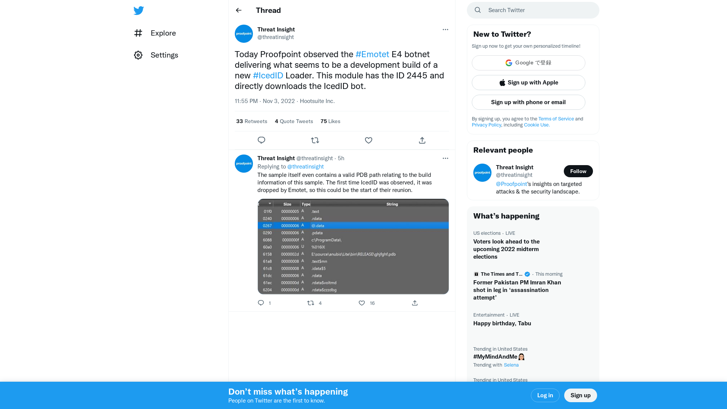Click the reply icon on the PDB path tweet

pos(261,303)
